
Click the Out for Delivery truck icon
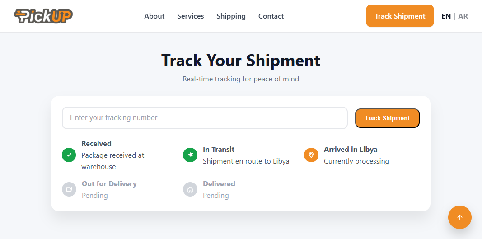(x=69, y=189)
